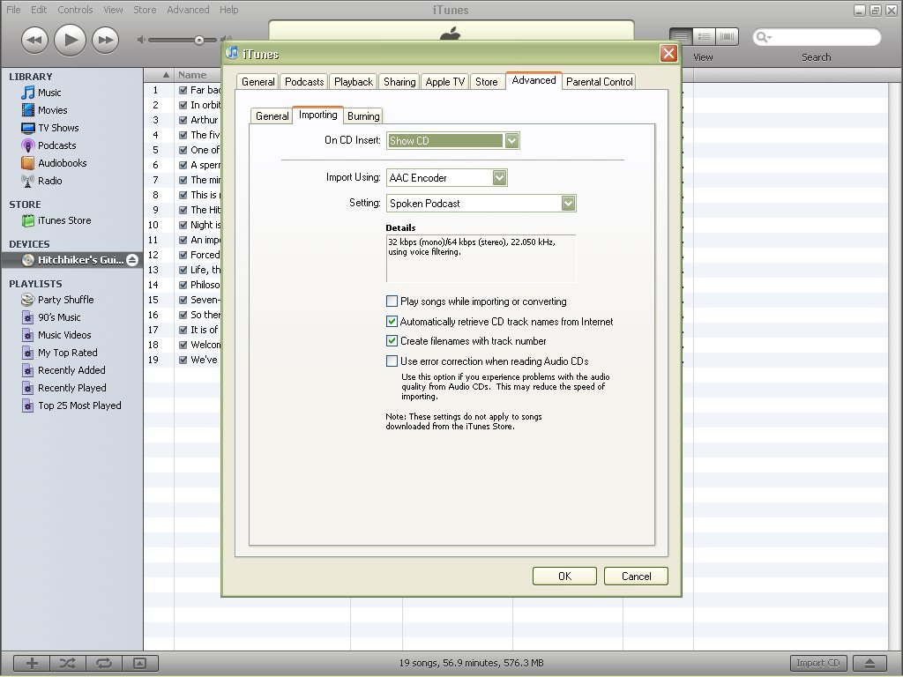903x677 pixels.
Task: Click the Import CD button
Action: point(818,663)
